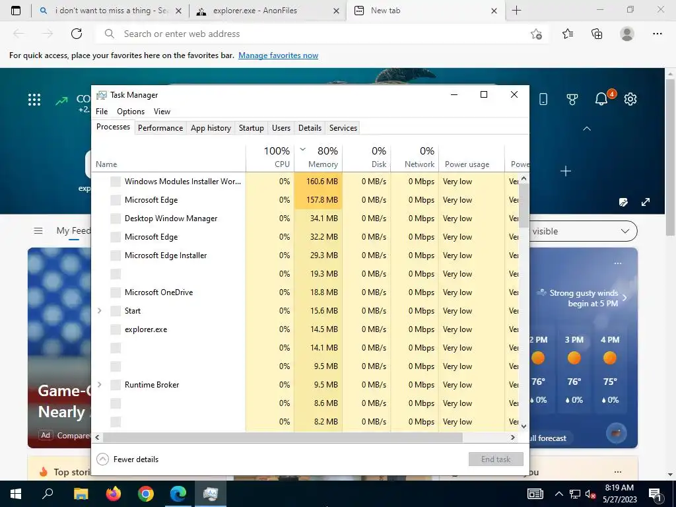The width and height of the screenshot is (676, 507).
Task: Launch File Explorer from taskbar
Action: 81,494
